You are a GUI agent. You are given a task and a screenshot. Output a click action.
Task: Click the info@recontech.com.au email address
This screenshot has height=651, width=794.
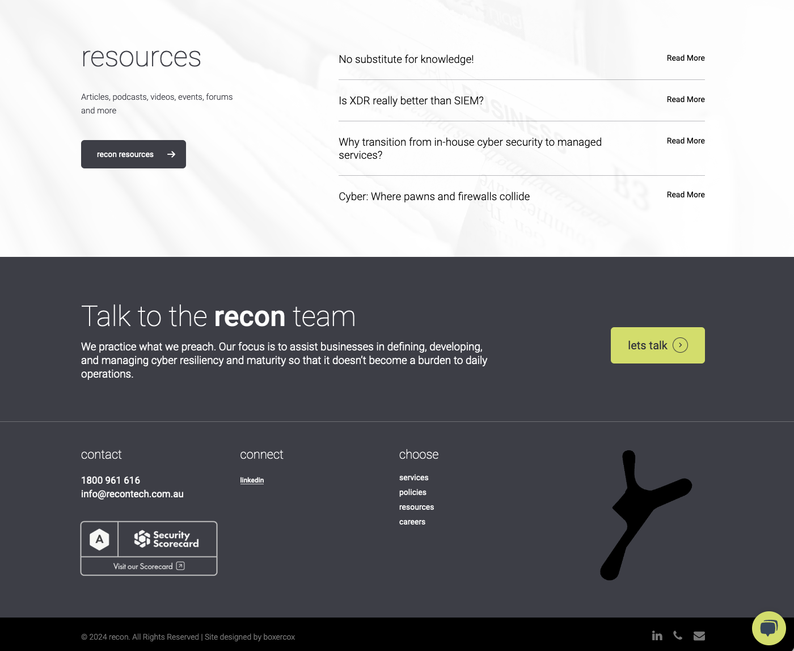(x=132, y=494)
